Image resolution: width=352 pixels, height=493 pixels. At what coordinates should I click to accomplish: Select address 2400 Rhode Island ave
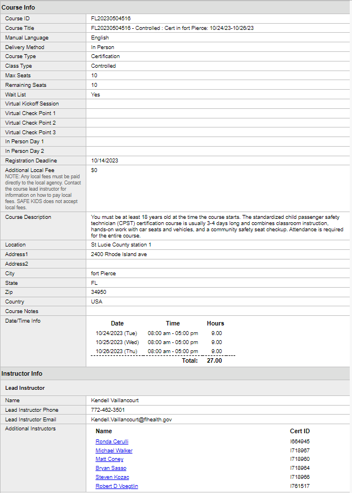pos(119,254)
